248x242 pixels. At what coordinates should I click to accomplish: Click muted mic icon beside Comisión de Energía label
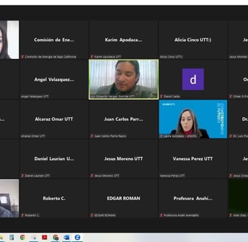point(22,57)
